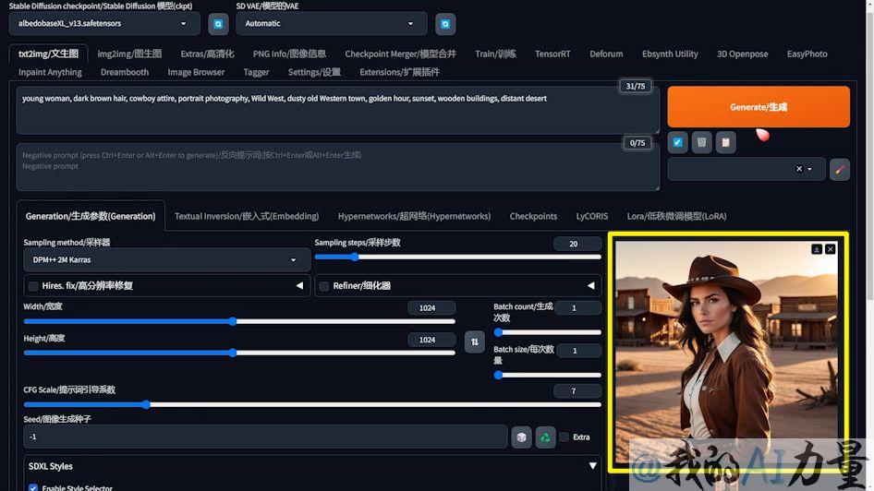Image resolution: width=874 pixels, height=491 pixels.
Task: Switch to the LyCORIS tab
Action: [x=591, y=216]
